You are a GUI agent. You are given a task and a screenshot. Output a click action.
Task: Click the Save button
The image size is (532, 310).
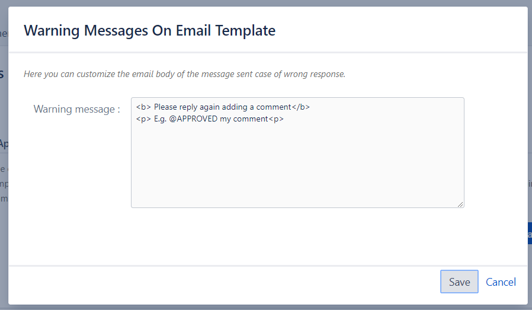coord(459,282)
